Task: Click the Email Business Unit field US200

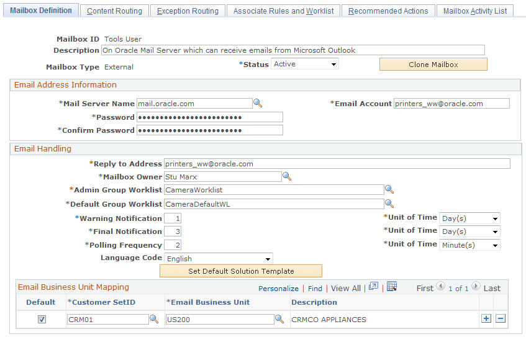Action: [220, 319]
